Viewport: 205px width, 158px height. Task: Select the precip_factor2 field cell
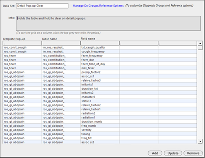point(100,72)
